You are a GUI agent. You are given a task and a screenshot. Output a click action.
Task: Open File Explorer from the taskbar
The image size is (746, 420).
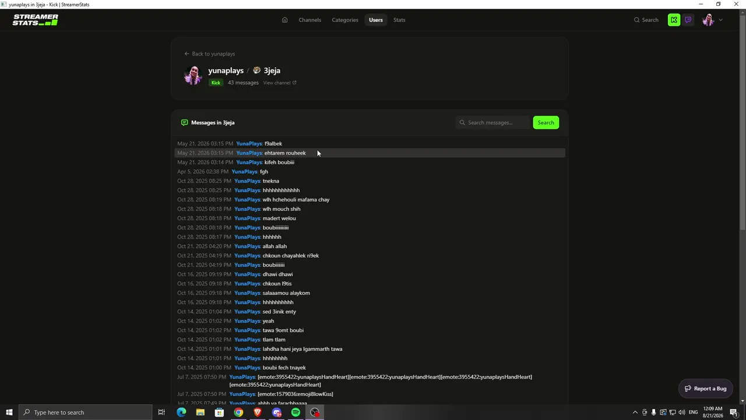[x=200, y=412]
